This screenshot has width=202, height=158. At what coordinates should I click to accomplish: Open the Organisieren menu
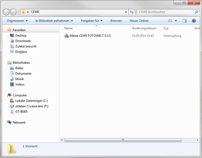pos(17,21)
